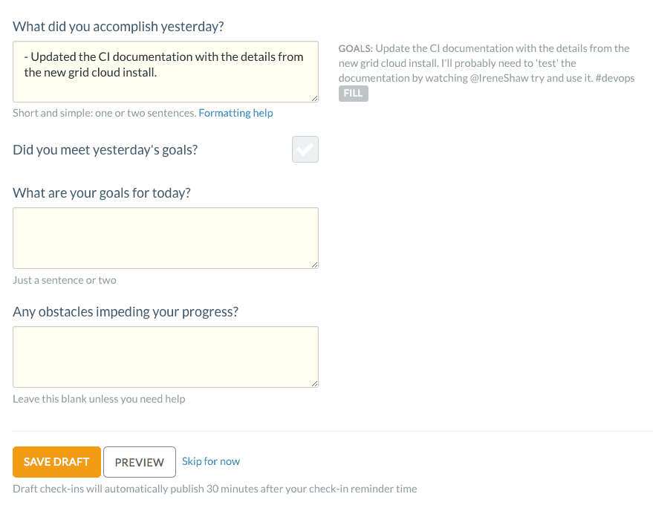Click the resize grip on the accomplishments box

[x=315, y=99]
